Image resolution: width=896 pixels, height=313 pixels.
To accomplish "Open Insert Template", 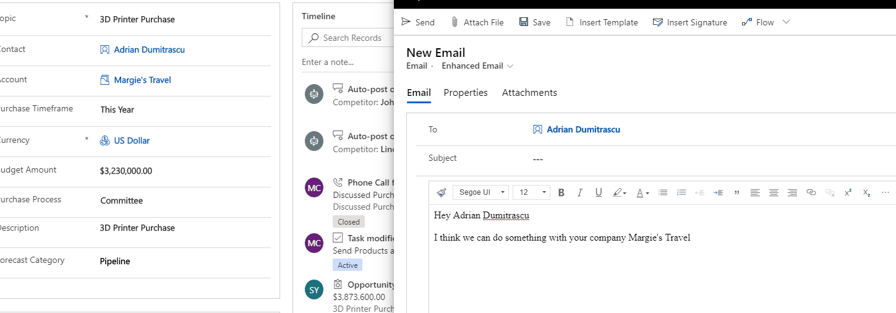I will [x=602, y=22].
